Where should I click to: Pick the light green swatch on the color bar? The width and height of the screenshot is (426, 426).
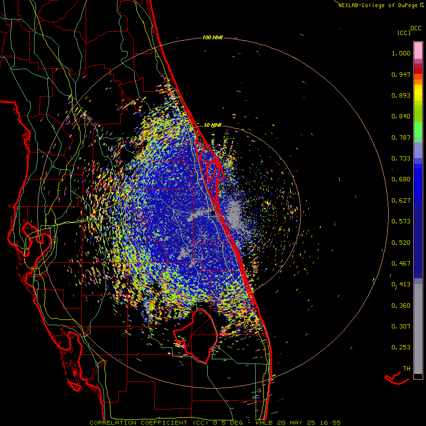coord(418,129)
